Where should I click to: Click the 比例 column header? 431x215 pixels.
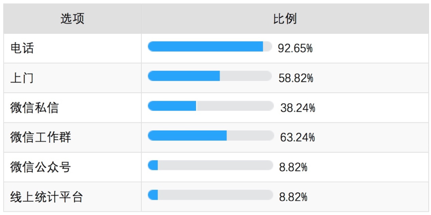(x=285, y=19)
